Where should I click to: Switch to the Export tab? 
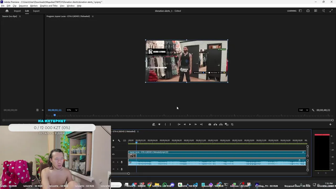click(x=36, y=11)
